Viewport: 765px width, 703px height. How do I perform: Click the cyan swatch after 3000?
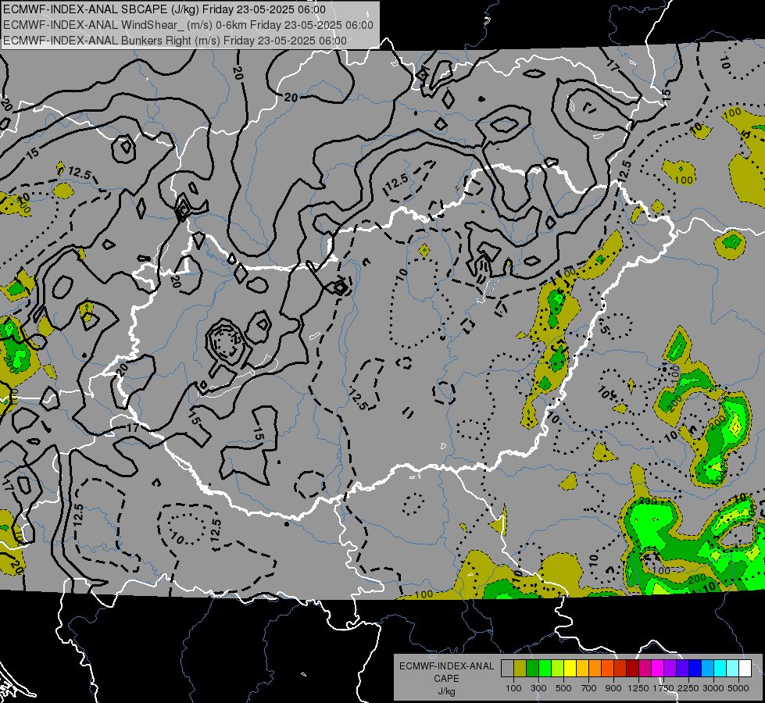click(x=720, y=669)
